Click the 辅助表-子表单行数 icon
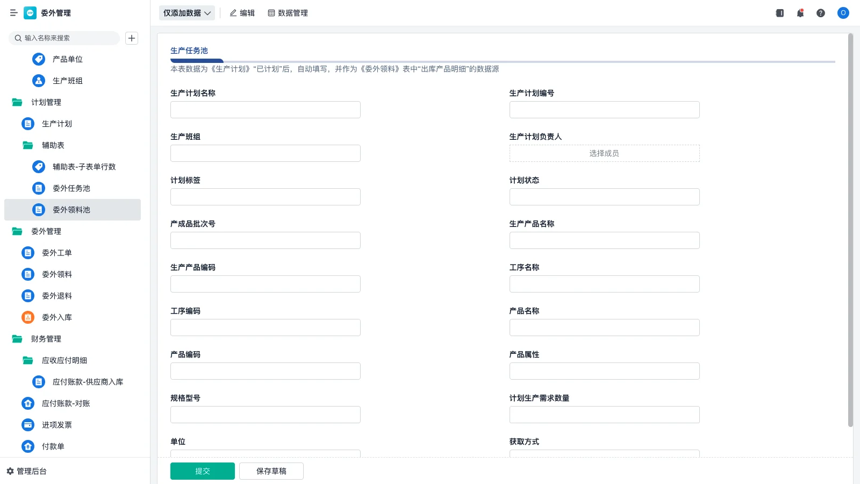Image resolution: width=860 pixels, height=484 pixels. [39, 167]
